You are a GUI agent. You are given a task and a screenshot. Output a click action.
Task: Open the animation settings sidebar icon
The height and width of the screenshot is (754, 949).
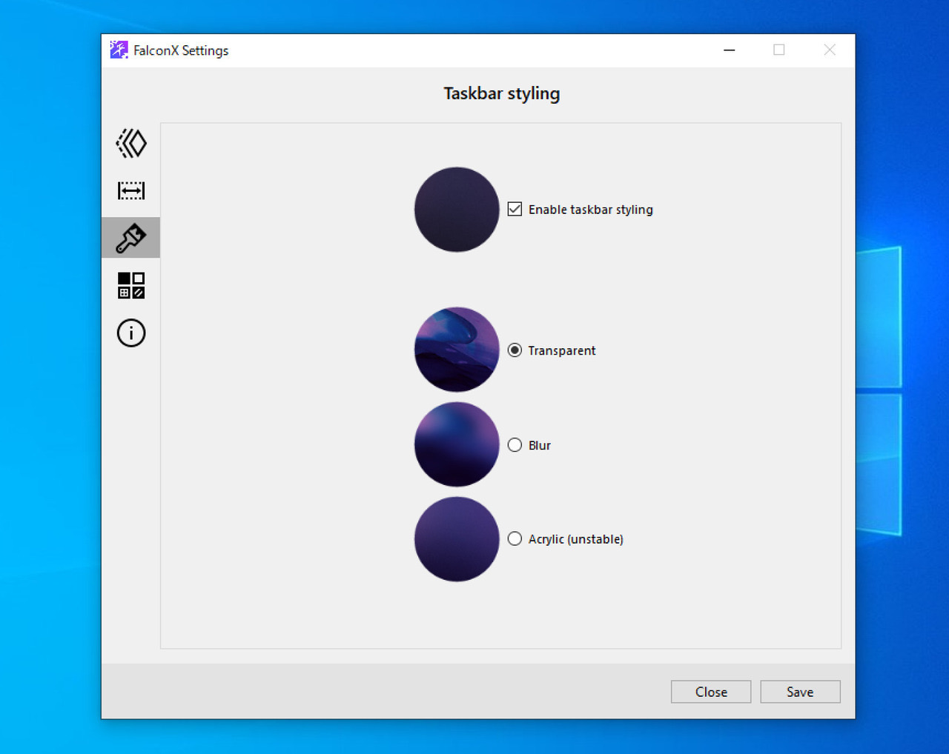pyautogui.click(x=131, y=143)
